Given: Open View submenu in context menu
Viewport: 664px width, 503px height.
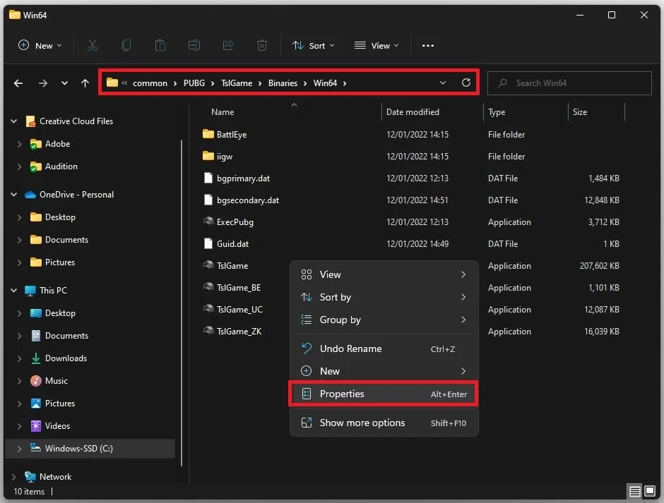Looking at the screenshot, I should click(384, 274).
